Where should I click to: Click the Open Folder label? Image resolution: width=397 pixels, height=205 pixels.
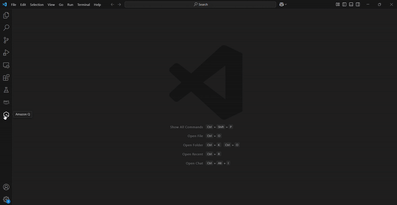(193, 145)
